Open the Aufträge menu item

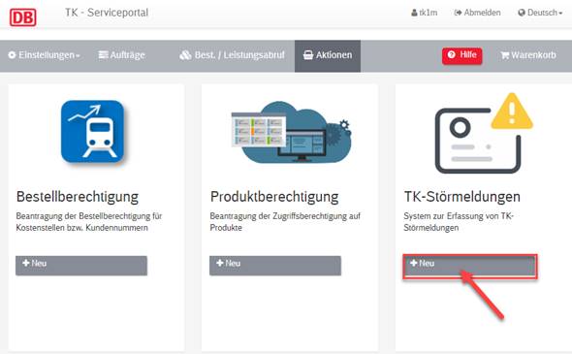click(121, 55)
